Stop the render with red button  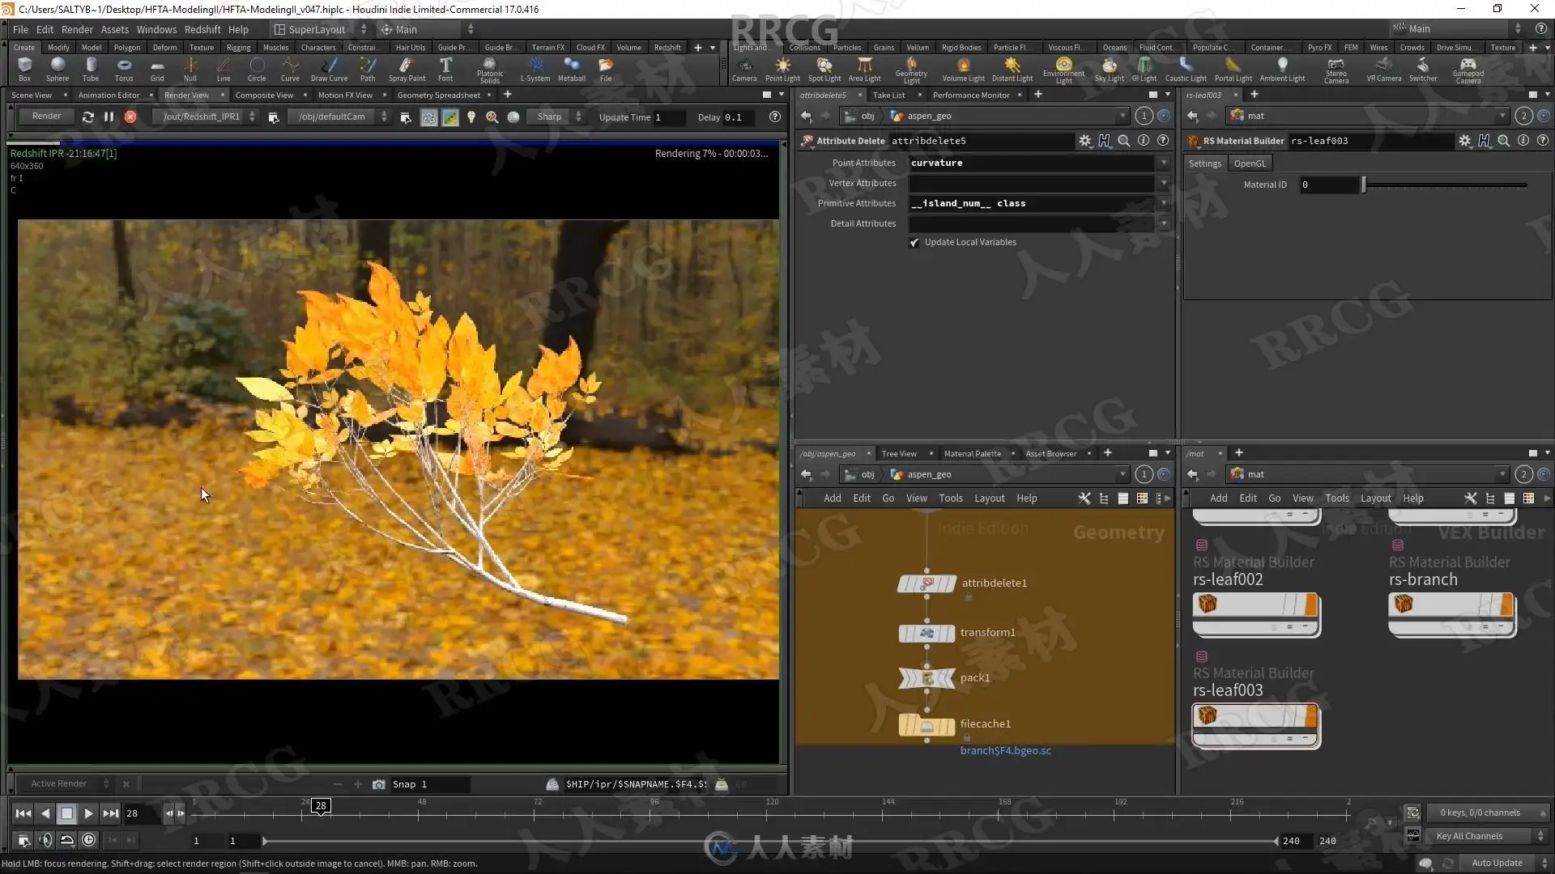click(x=130, y=117)
